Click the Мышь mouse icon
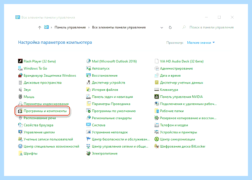252x180 pixels. point(20,96)
